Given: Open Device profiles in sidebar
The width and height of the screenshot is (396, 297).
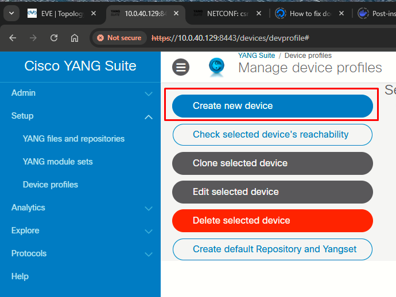Looking at the screenshot, I should [51, 185].
